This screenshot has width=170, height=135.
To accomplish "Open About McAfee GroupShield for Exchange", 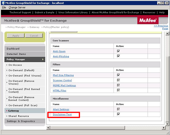I will pos(115,12).
